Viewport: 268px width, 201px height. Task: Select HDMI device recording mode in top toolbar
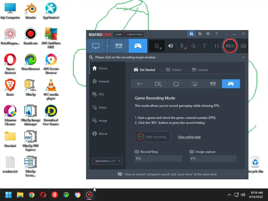(119, 46)
